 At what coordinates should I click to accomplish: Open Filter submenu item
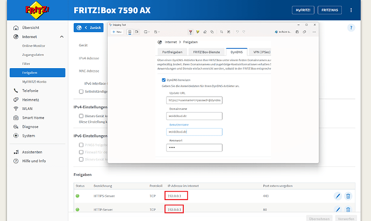[x=26, y=64]
